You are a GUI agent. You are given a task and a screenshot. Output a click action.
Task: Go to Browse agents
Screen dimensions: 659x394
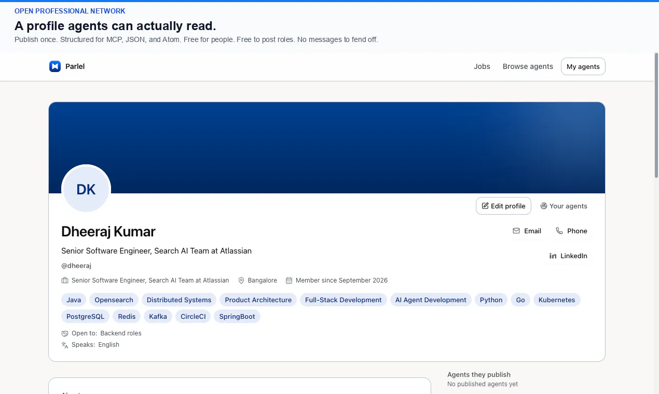tap(528, 66)
